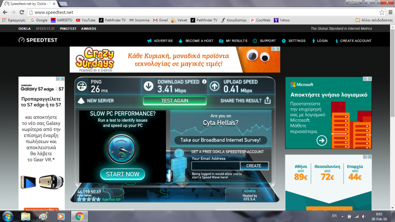
Task: Click the EN language indicator
Action: click(x=334, y=216)
